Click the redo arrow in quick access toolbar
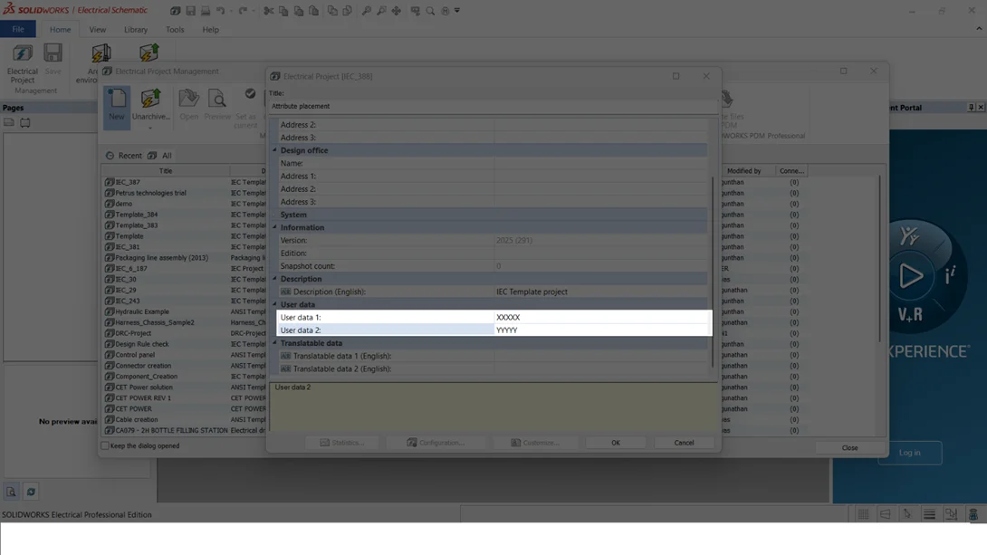The width and height of the screenshot is (987, 555). pos(243,11)
